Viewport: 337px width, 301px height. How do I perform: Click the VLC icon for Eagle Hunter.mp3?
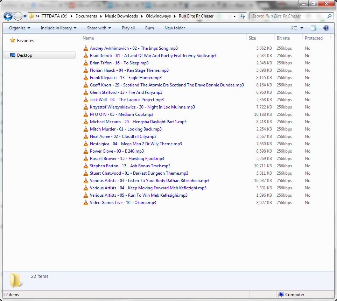[x=86, y=78]
